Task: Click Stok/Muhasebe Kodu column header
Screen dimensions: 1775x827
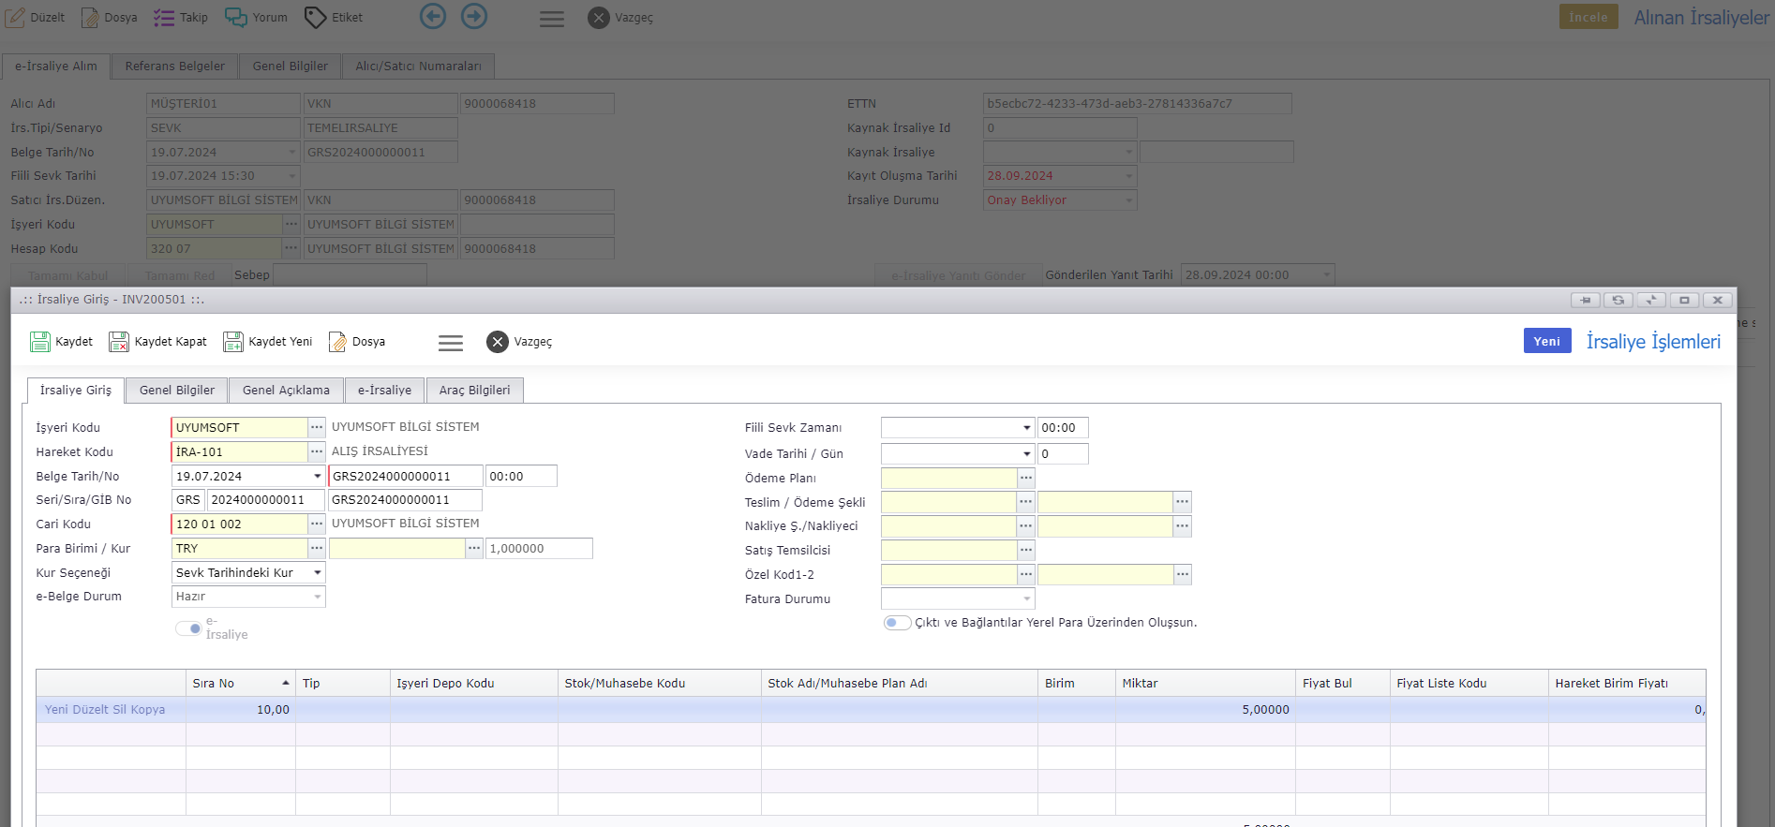Action: pos(660,684)
